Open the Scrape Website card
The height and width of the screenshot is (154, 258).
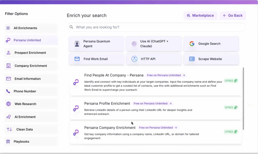coord(211,59)
